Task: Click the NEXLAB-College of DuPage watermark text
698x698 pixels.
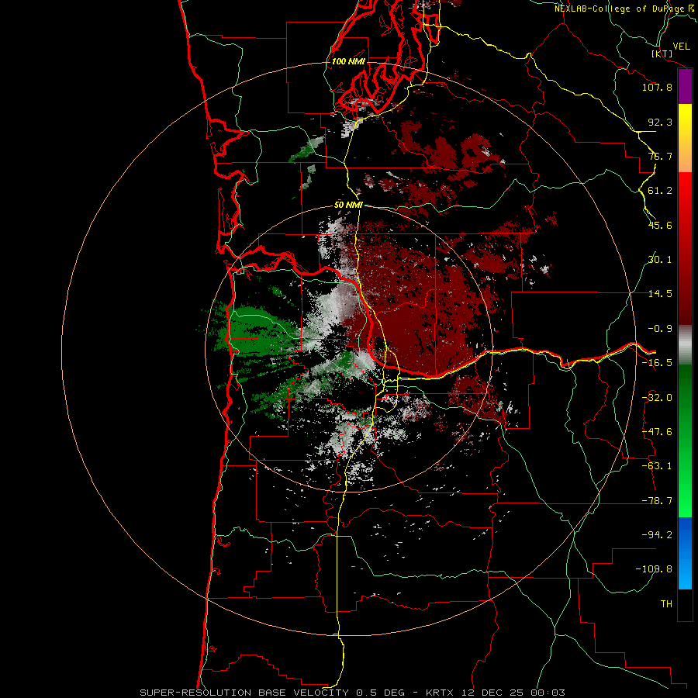Action: (625, 9)
